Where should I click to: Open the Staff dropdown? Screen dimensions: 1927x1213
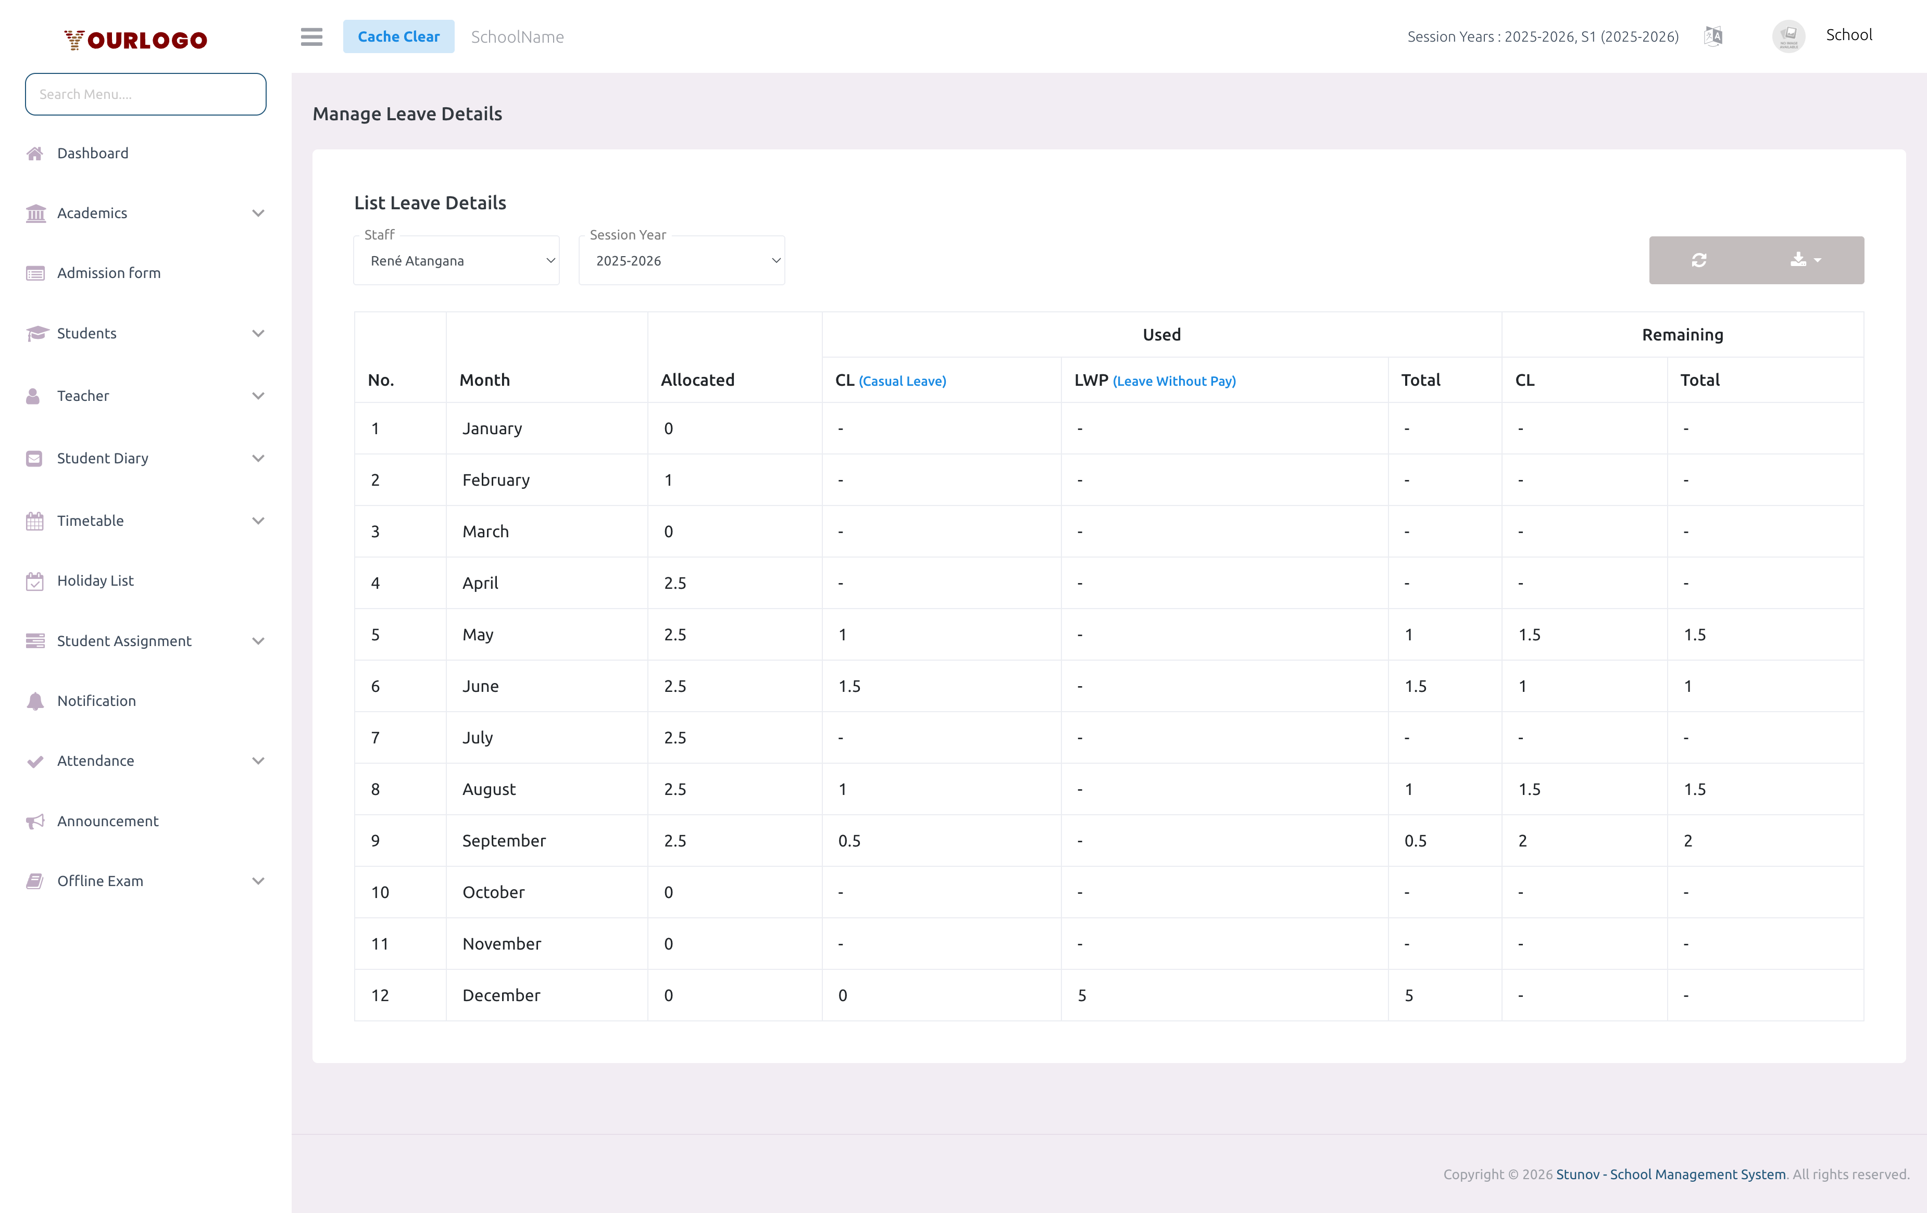[456, 261]
